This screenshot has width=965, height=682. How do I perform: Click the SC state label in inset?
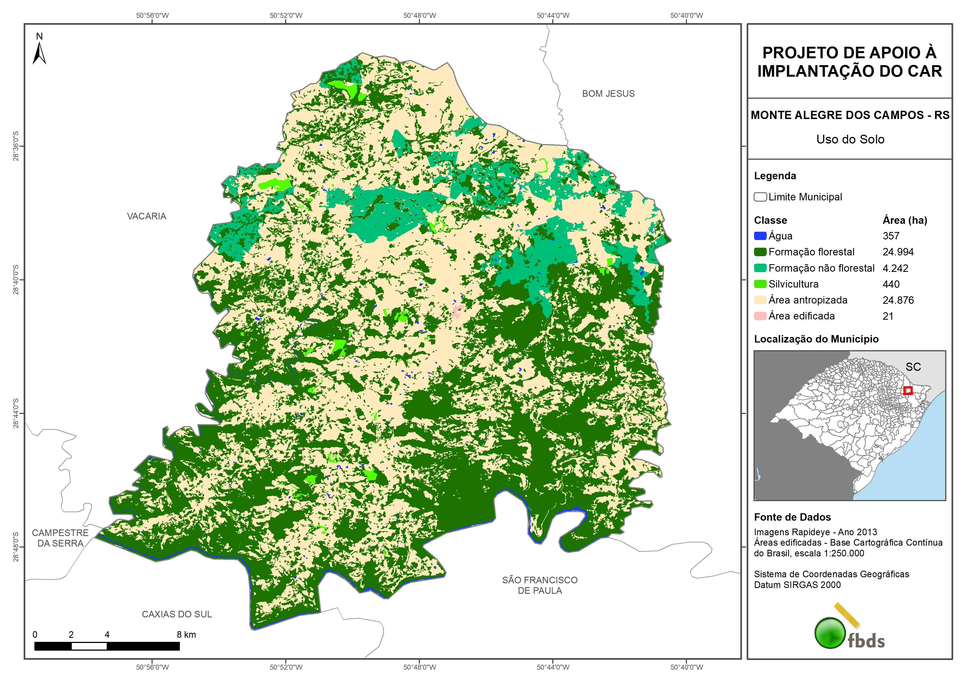pos(913,367)
